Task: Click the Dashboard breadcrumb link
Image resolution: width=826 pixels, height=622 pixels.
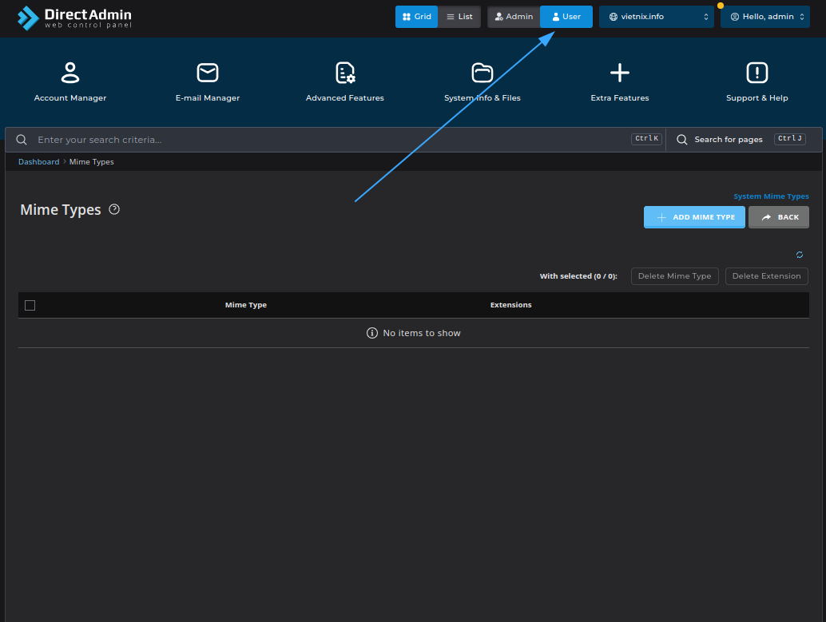Action: pyautogui.click(x=38, y=162)
